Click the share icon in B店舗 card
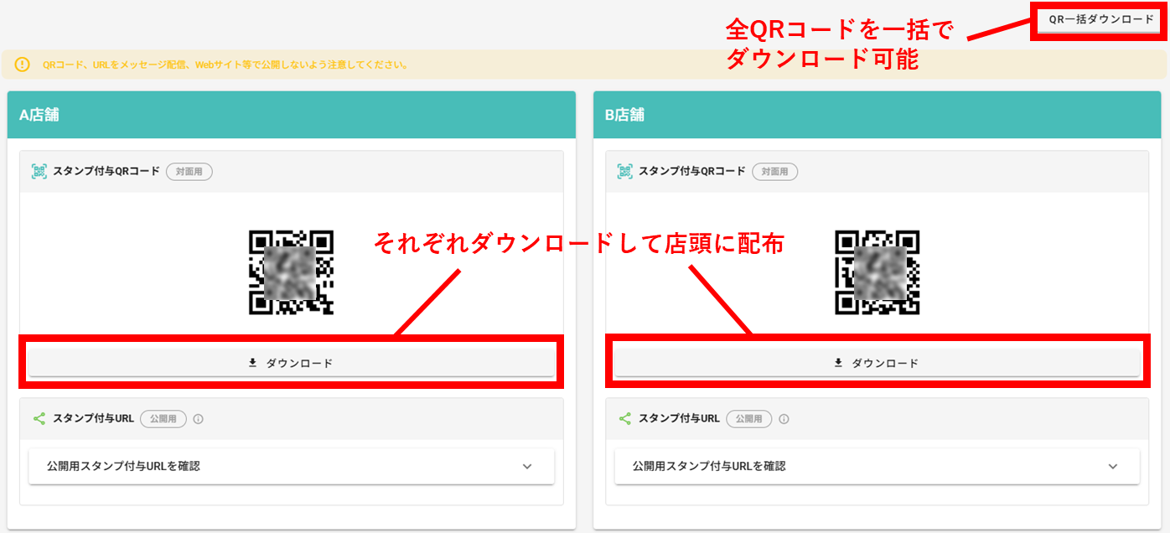 (x=625, y=418)
